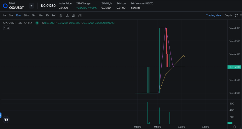Click the TradingView logo on chart
Viewport: 242px width, 129px height.
pyautogui.click(x=6, y=120)
